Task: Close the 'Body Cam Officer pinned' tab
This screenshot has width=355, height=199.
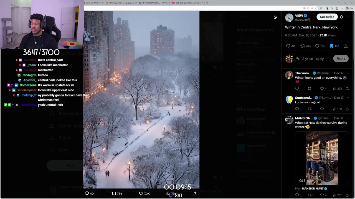Action: click(x=202, y=3)
